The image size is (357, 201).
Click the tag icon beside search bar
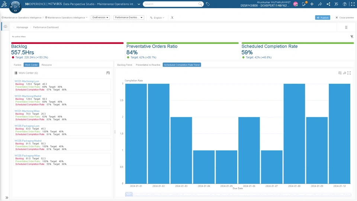(208, 4)
